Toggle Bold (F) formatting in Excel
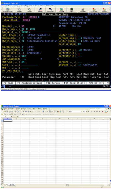Viewport: 113px width, 190px height. pyautogui.click(x=89, y=111)
